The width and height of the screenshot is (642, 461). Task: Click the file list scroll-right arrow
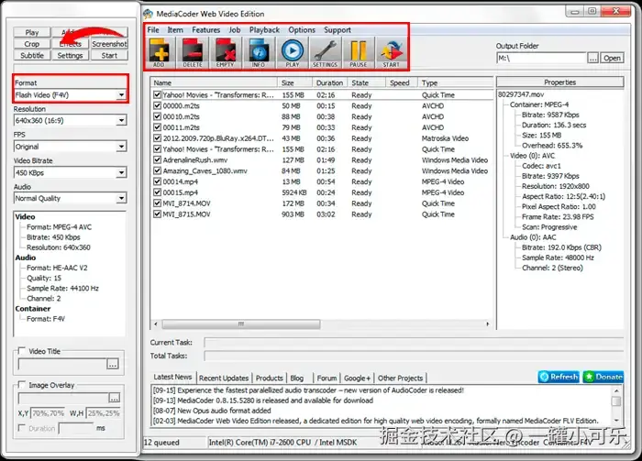(487, 324)
